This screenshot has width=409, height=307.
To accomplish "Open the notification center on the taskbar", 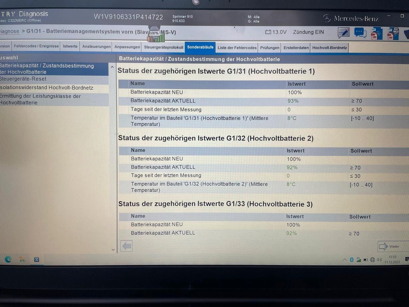I will coord(406,259).
